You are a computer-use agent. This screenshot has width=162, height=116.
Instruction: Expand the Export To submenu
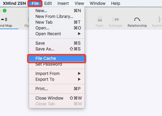point(57,79)
